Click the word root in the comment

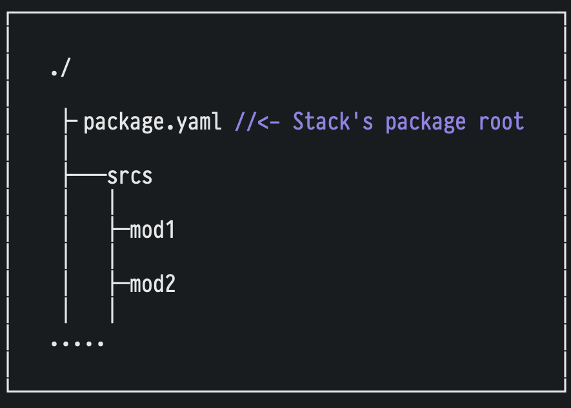pyautogui.click(x=501, y=122)
